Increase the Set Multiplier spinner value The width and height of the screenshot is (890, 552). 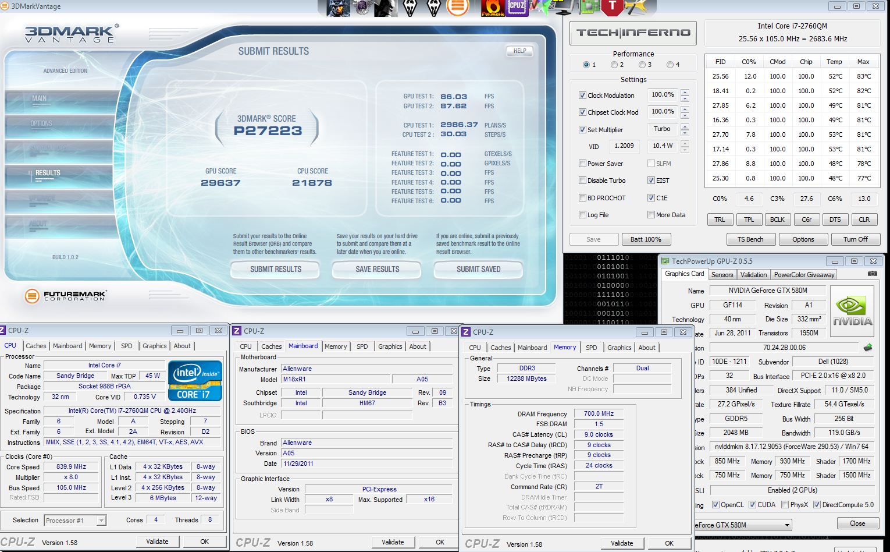click(685, 126)
